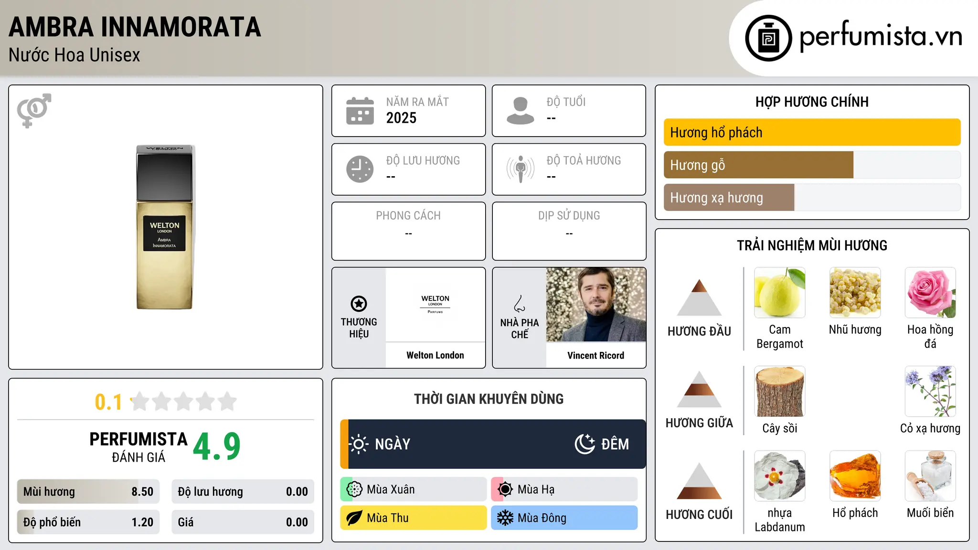Click the Ngày/Đêm recommended time bar

pyautogui.click(x=493, y=444)
